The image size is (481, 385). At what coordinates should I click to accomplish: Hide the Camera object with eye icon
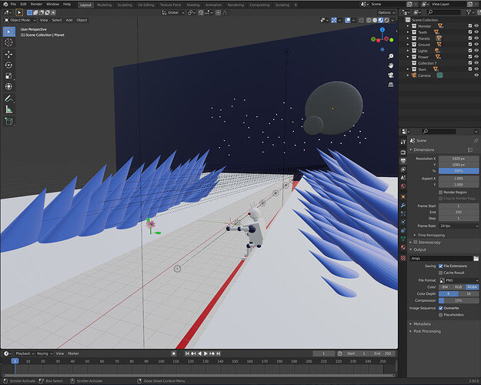476,75
